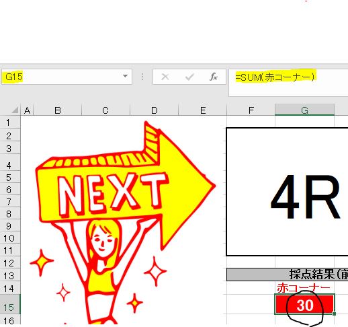
Task: Click the 赤コーナー label cell
Action: (x=304, y=287)
